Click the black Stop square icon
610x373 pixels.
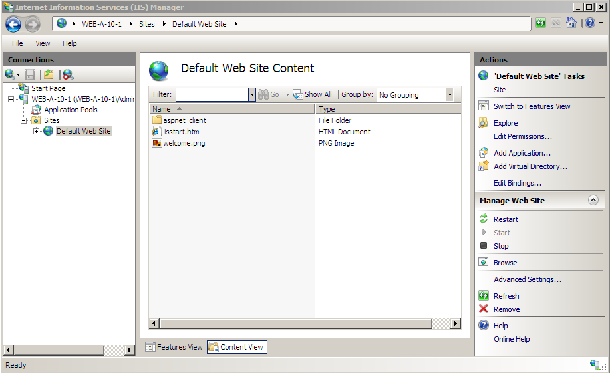pos(484,245)
